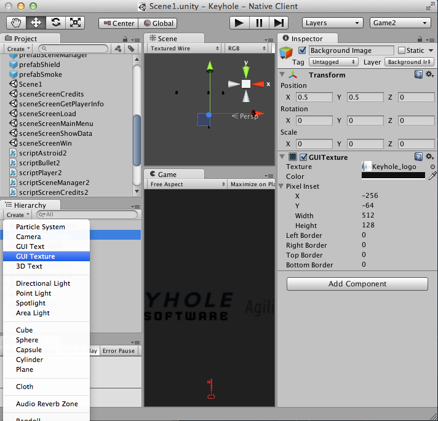This screenshot has height=421, width=438.
Task: Open the Layers dropdown
Action: (x=332, y=23)
